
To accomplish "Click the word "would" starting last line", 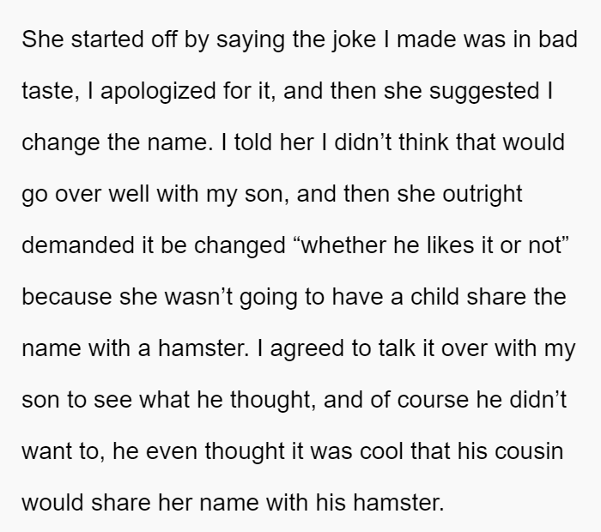I will click(x=52, y=502).
